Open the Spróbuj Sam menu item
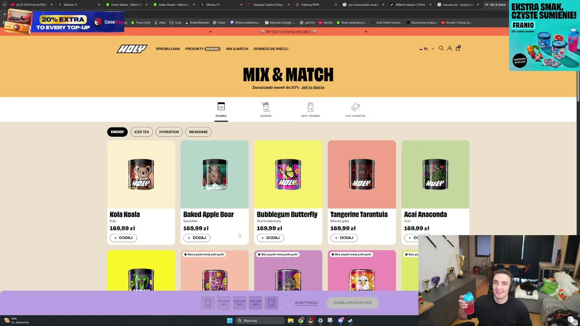The width and height of the screenshot is (580, 326). click(168, 49)
